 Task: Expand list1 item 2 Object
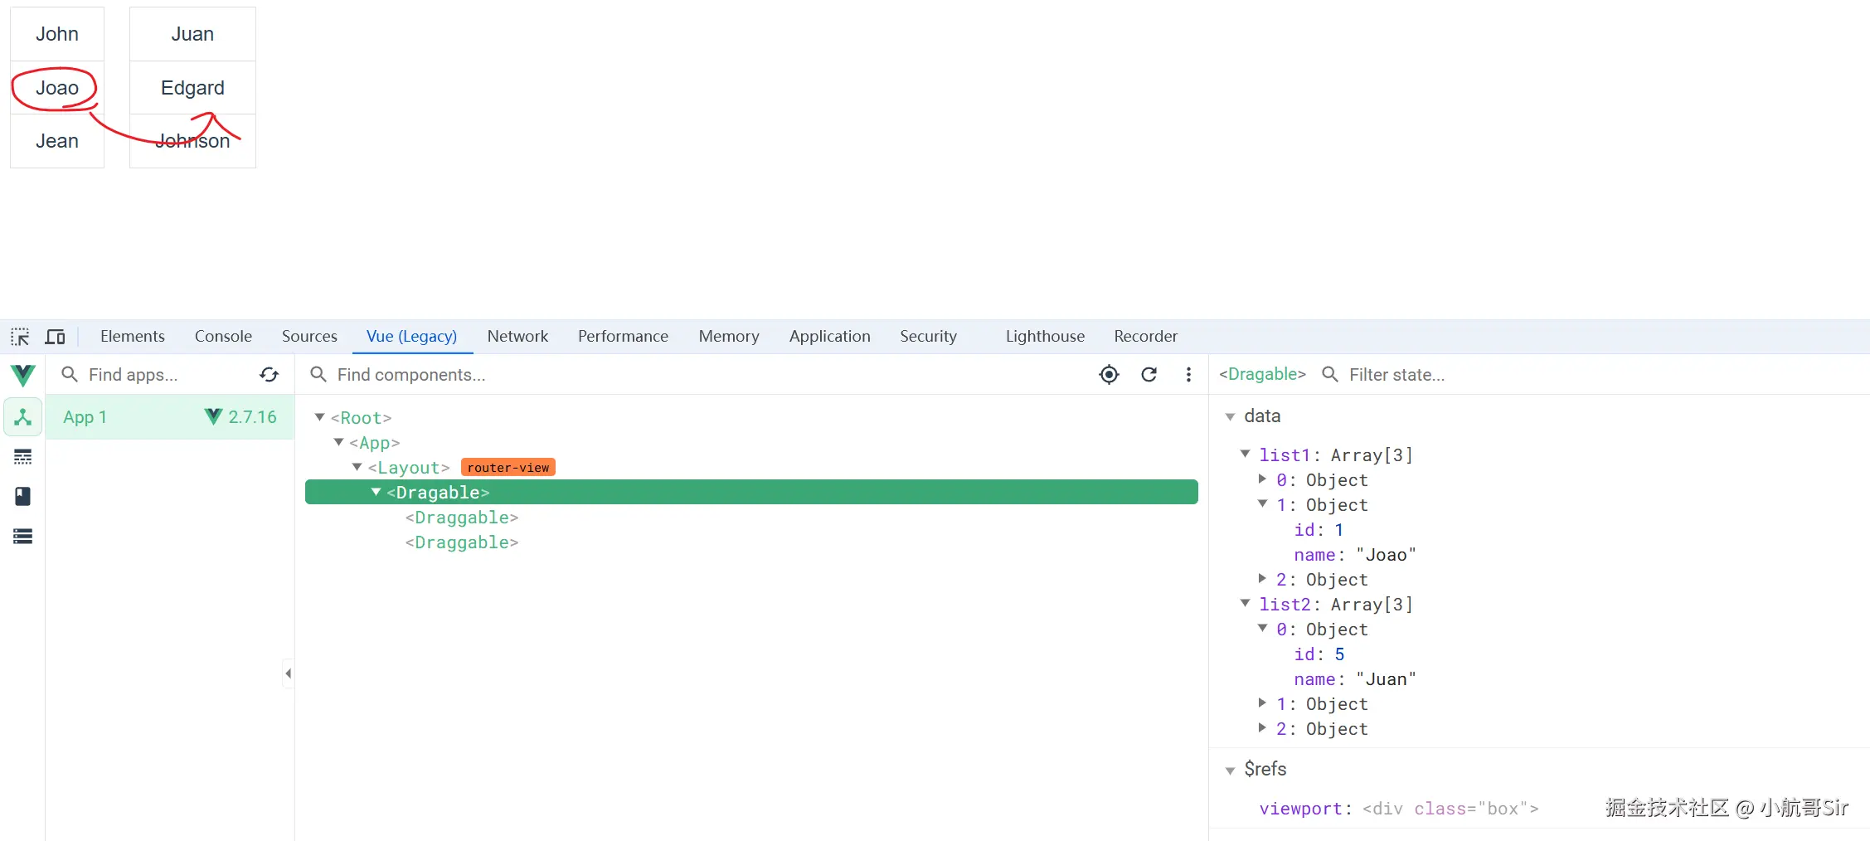pos(1262,578)
